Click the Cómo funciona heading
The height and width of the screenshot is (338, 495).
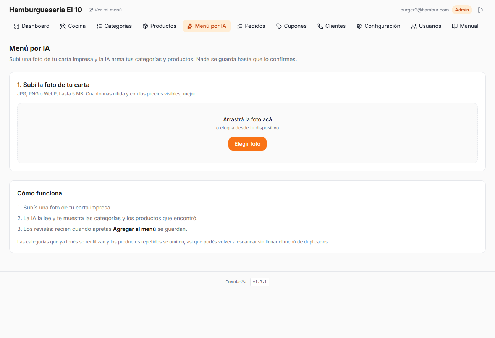click(40, 193)
